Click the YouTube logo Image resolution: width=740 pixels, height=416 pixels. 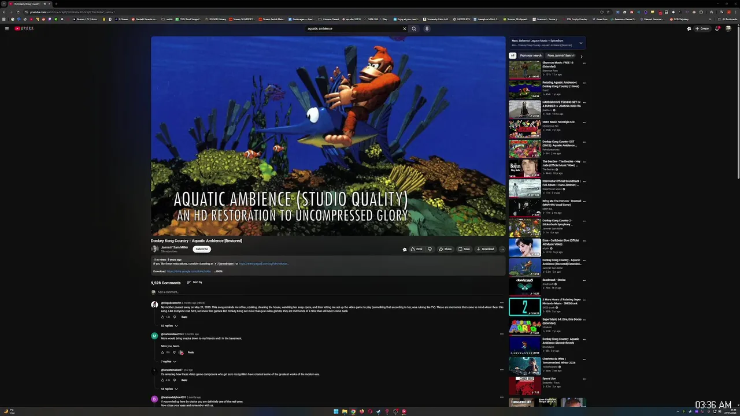(x=24, y=28)
